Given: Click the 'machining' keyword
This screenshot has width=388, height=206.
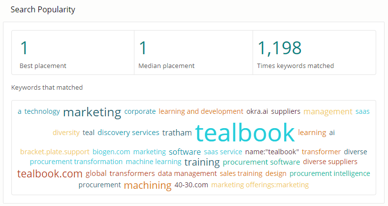Looking at the screenshot, I should pos(148,185).
